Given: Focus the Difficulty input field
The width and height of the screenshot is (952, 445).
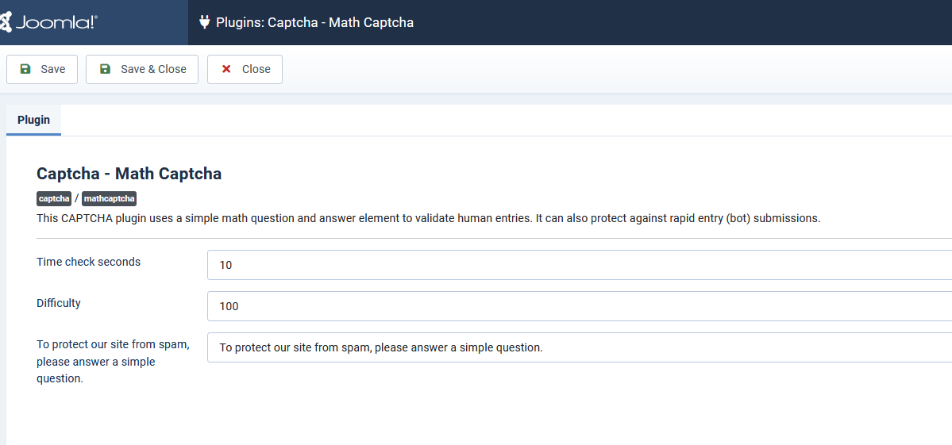Looking at the screenshot, I should [x=579, y=306].
